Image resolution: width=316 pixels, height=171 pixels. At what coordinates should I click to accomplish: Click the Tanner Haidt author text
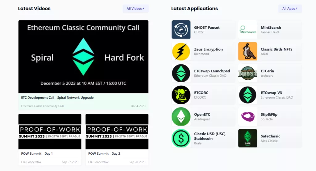[270, 32]
